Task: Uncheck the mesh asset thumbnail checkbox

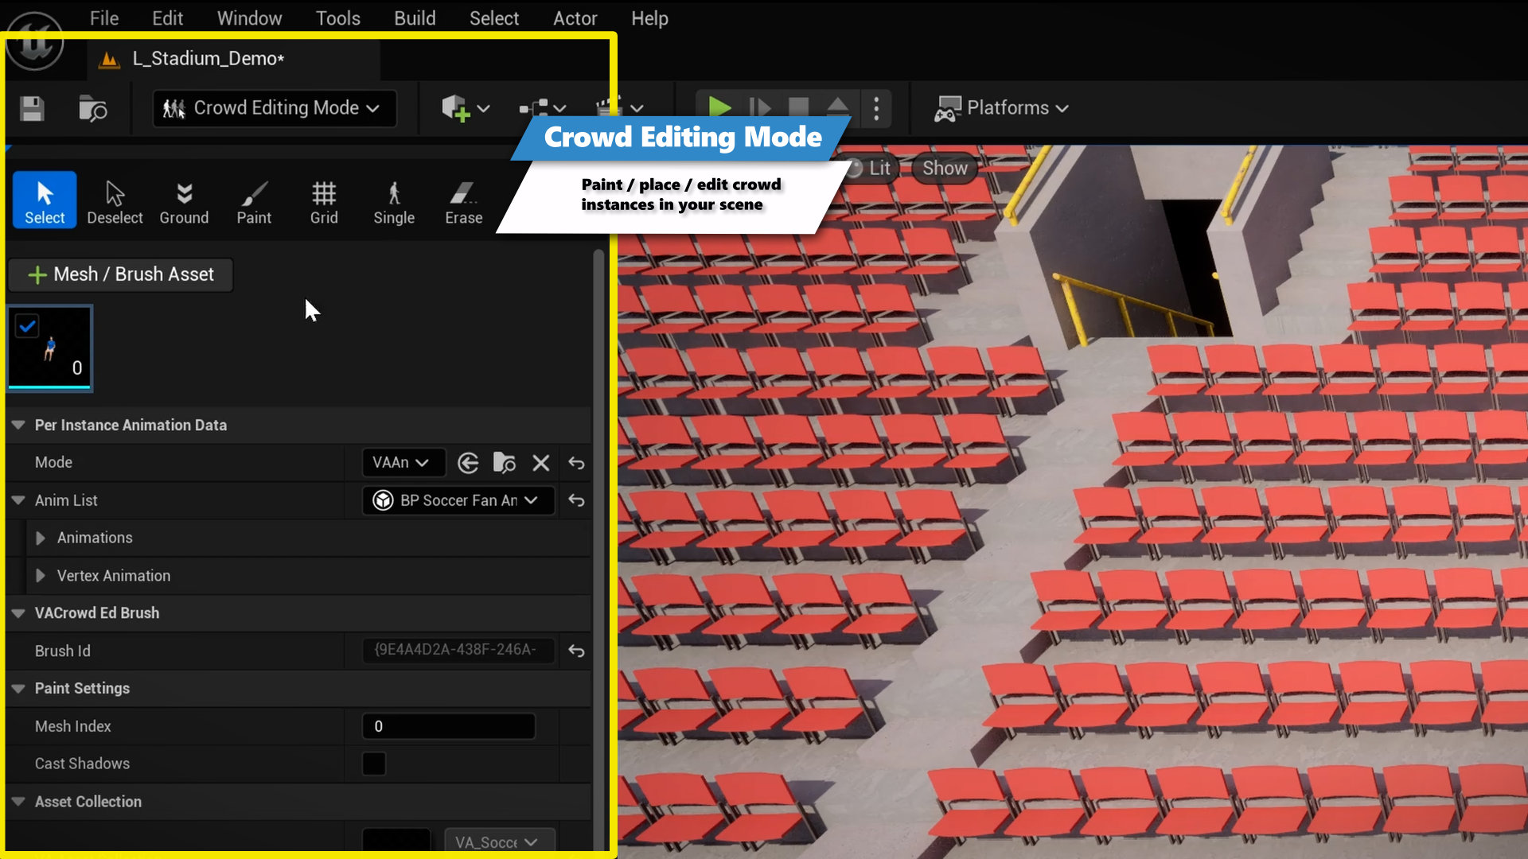Action: point(27,325)
